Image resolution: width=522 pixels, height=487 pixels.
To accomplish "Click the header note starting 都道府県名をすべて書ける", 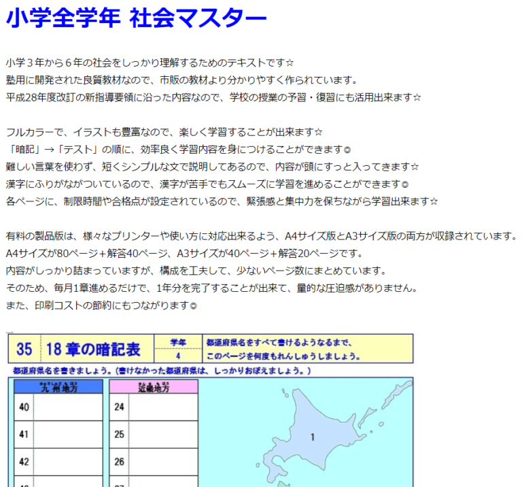I will [283, 349].
